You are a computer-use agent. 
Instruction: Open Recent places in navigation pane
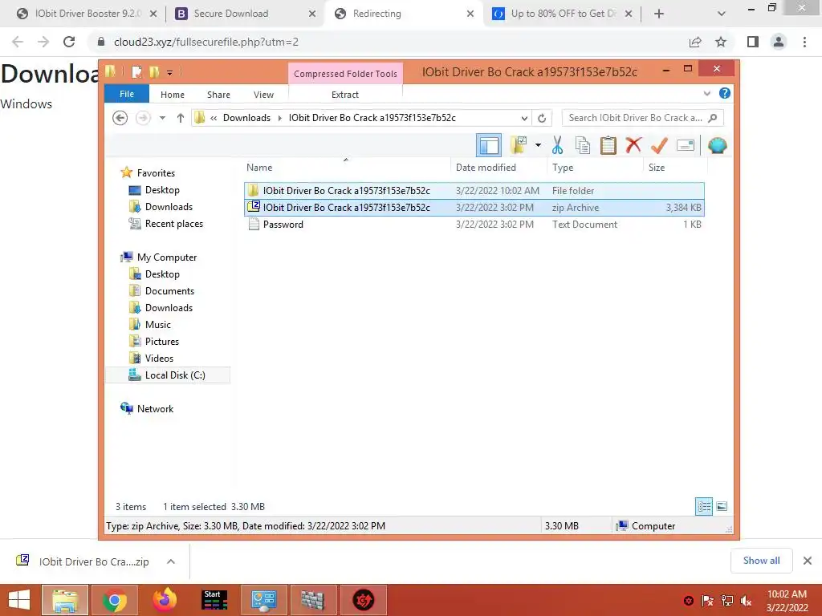tap(173, 223)
